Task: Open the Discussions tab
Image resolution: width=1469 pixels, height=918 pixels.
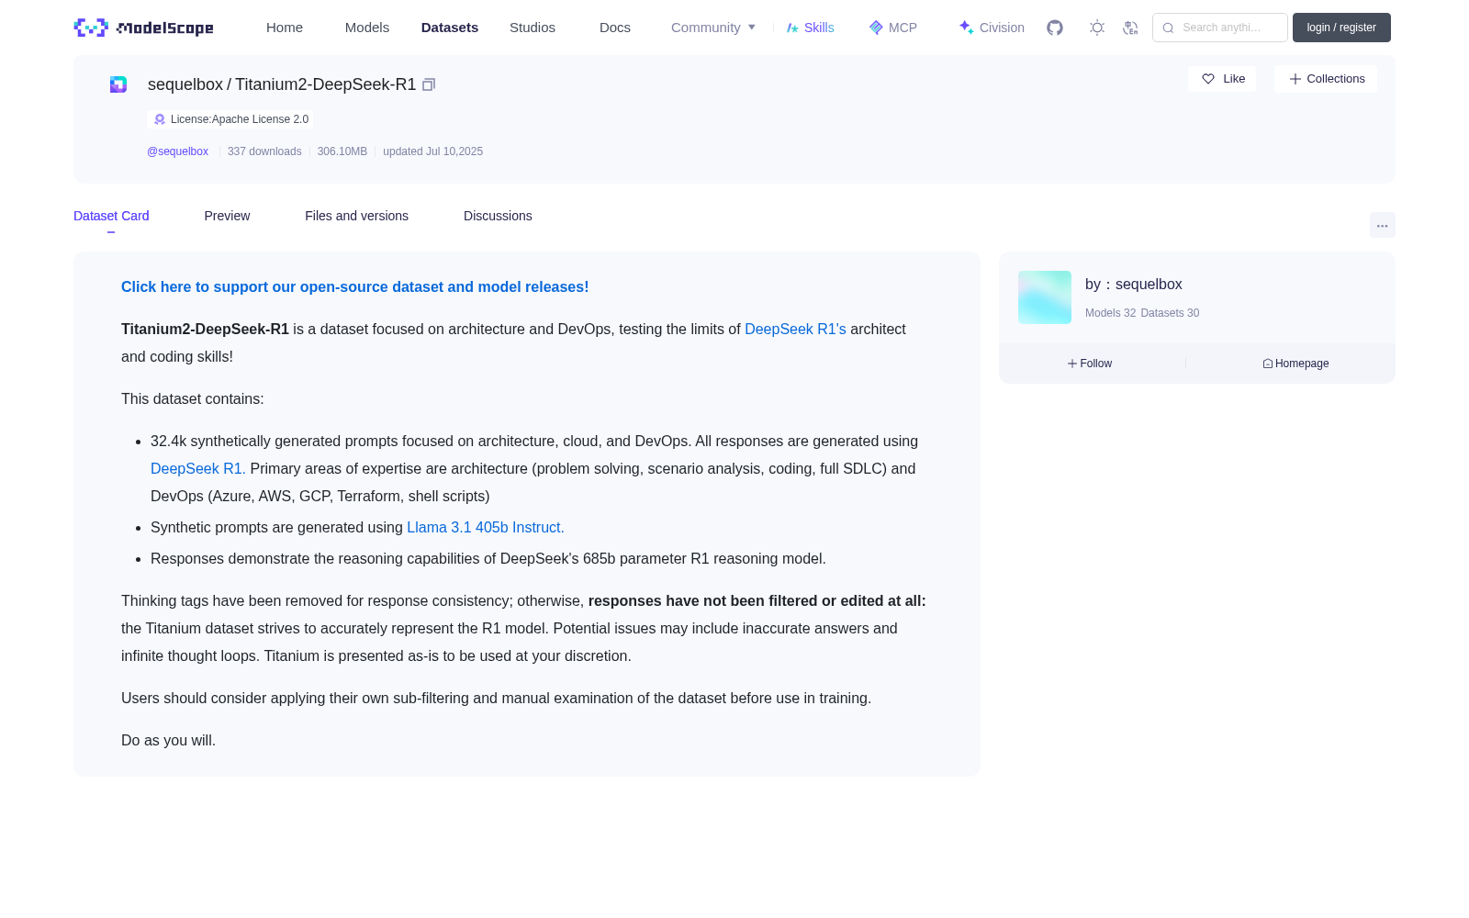Action: click(498, 216)
